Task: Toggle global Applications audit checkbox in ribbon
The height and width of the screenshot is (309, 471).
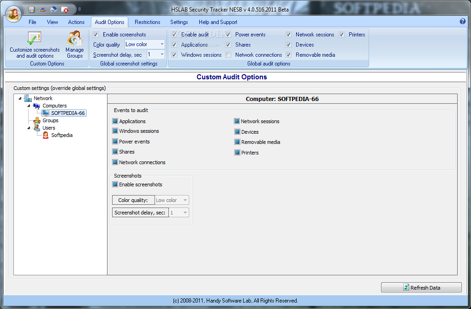Action: [174, 44]
